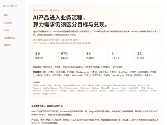
Task: Click the 当期覆盖 label
Action: click(x=36, y=82)
